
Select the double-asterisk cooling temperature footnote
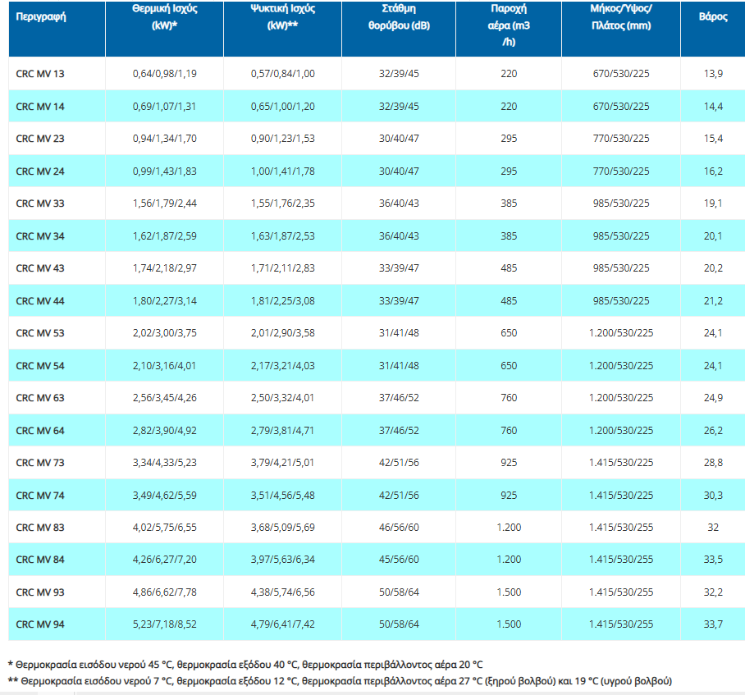click(340, 681)
